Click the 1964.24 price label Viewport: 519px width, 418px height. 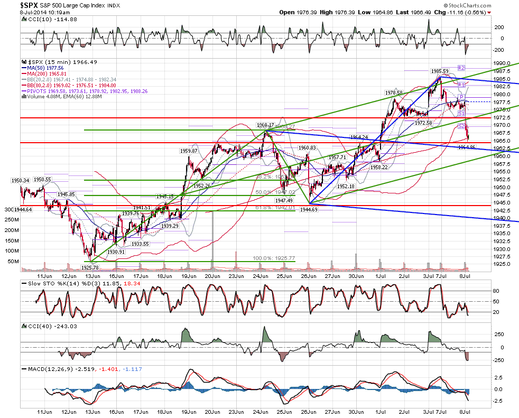click(359, 137)
